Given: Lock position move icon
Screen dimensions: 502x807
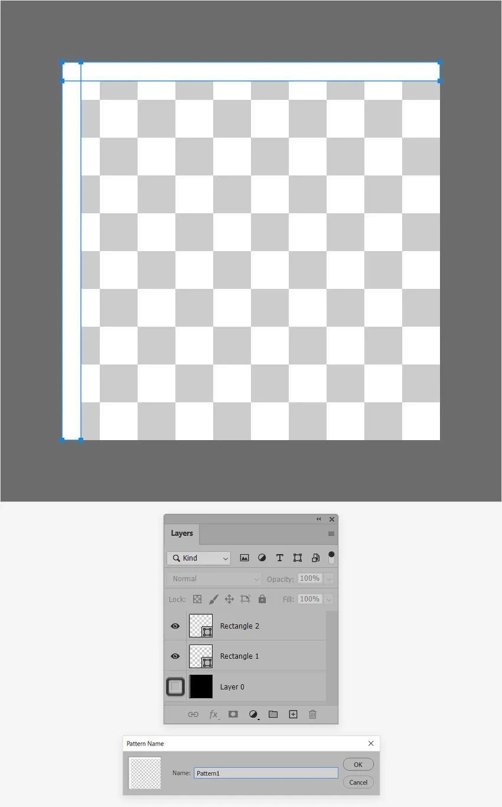Looking at the screenshot, I should (x=229, y=599).
